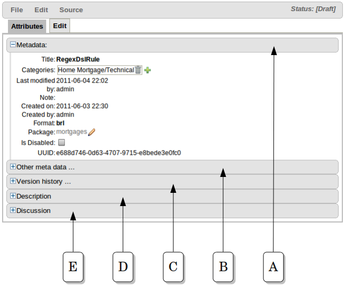The width and height of the screenshot is (345, 285).
Task: Open the Source menu
Action: 71,10
